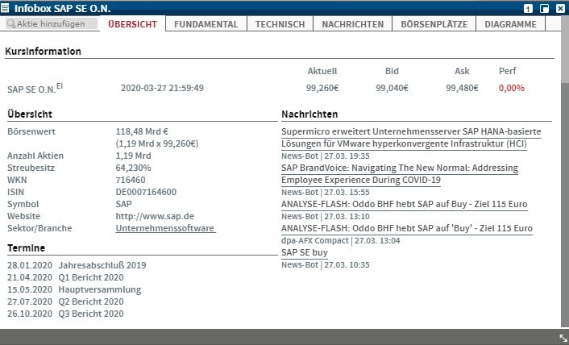
Task: Click the detach window icon in title bar
Action: point(545,8)
